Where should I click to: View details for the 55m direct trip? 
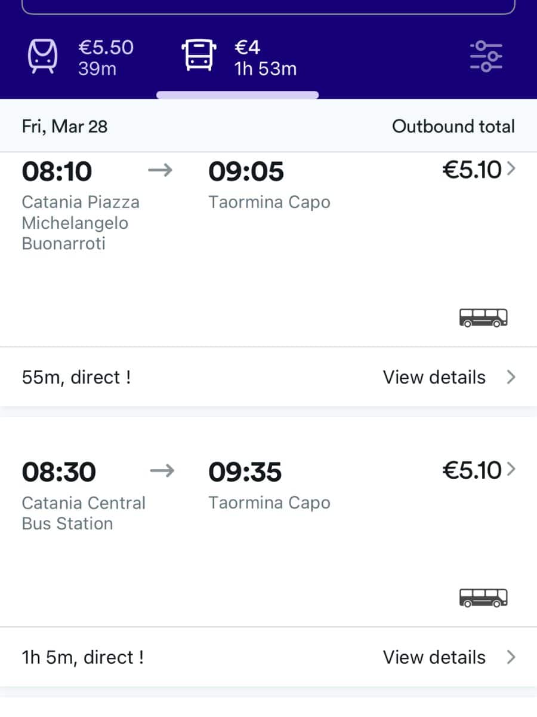pyautogui.click(x=434, y=378)
